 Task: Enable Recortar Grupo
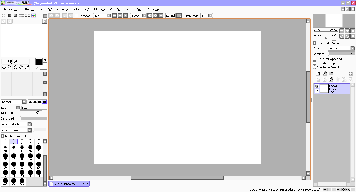click(x=315, y=63)
